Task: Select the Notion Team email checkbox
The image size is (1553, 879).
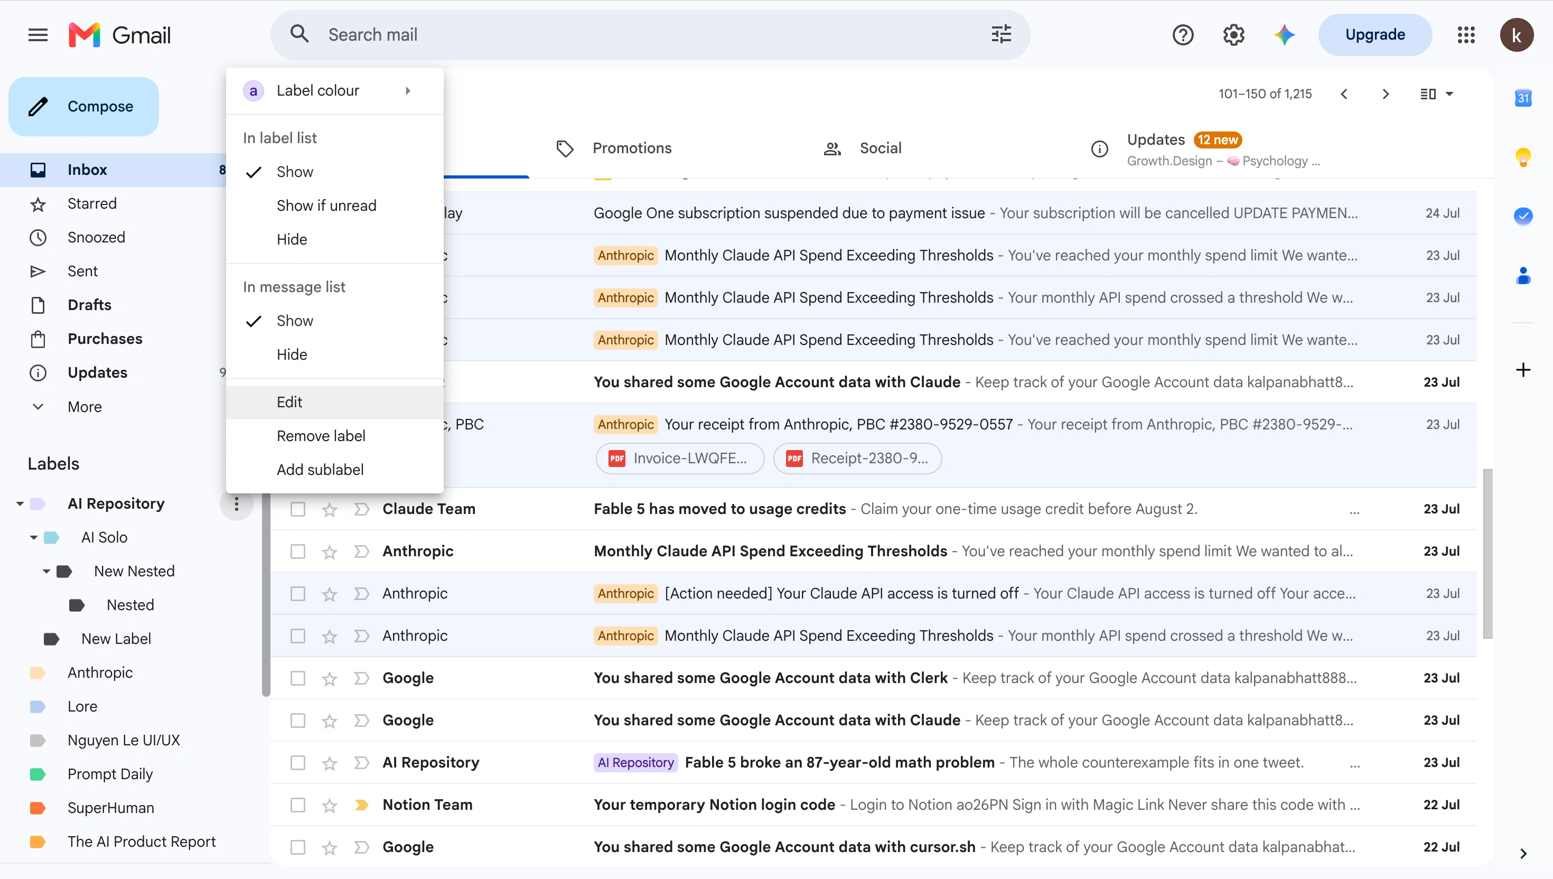Action: pos(297,805)
